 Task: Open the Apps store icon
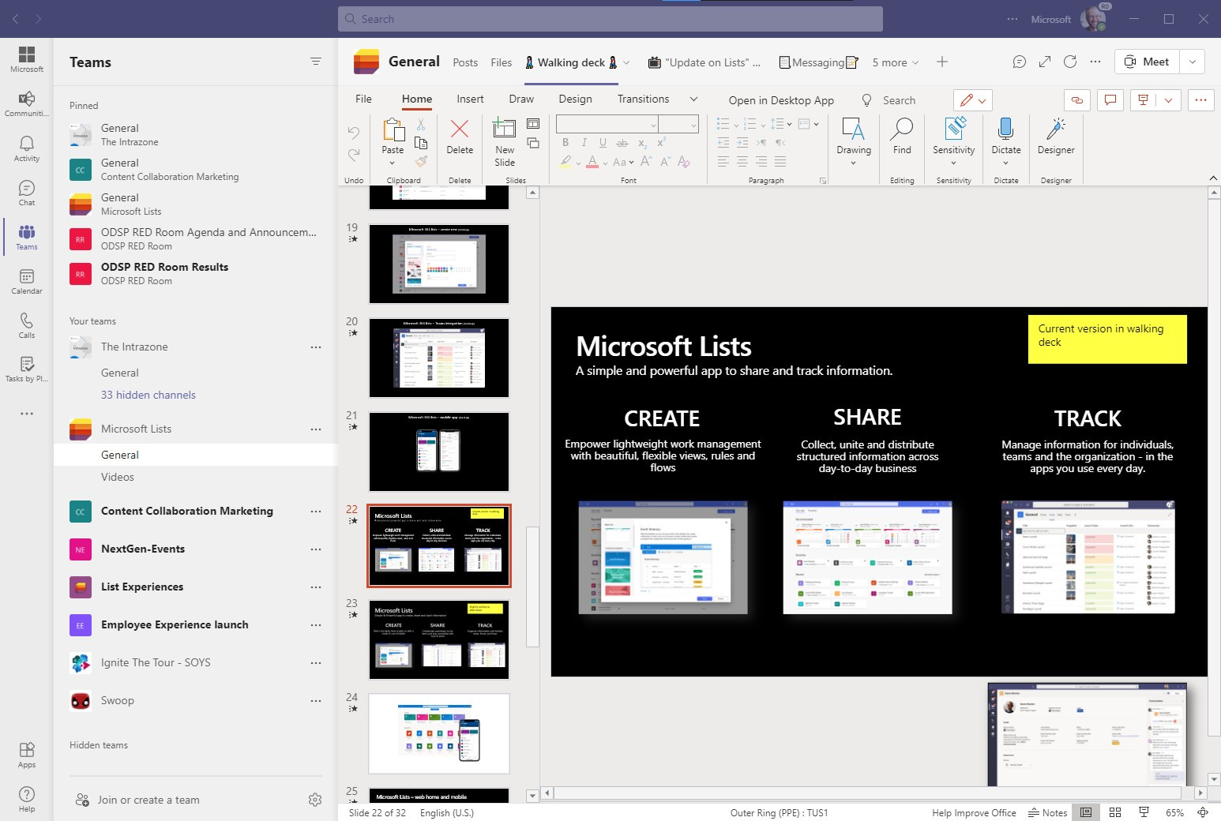27,755
